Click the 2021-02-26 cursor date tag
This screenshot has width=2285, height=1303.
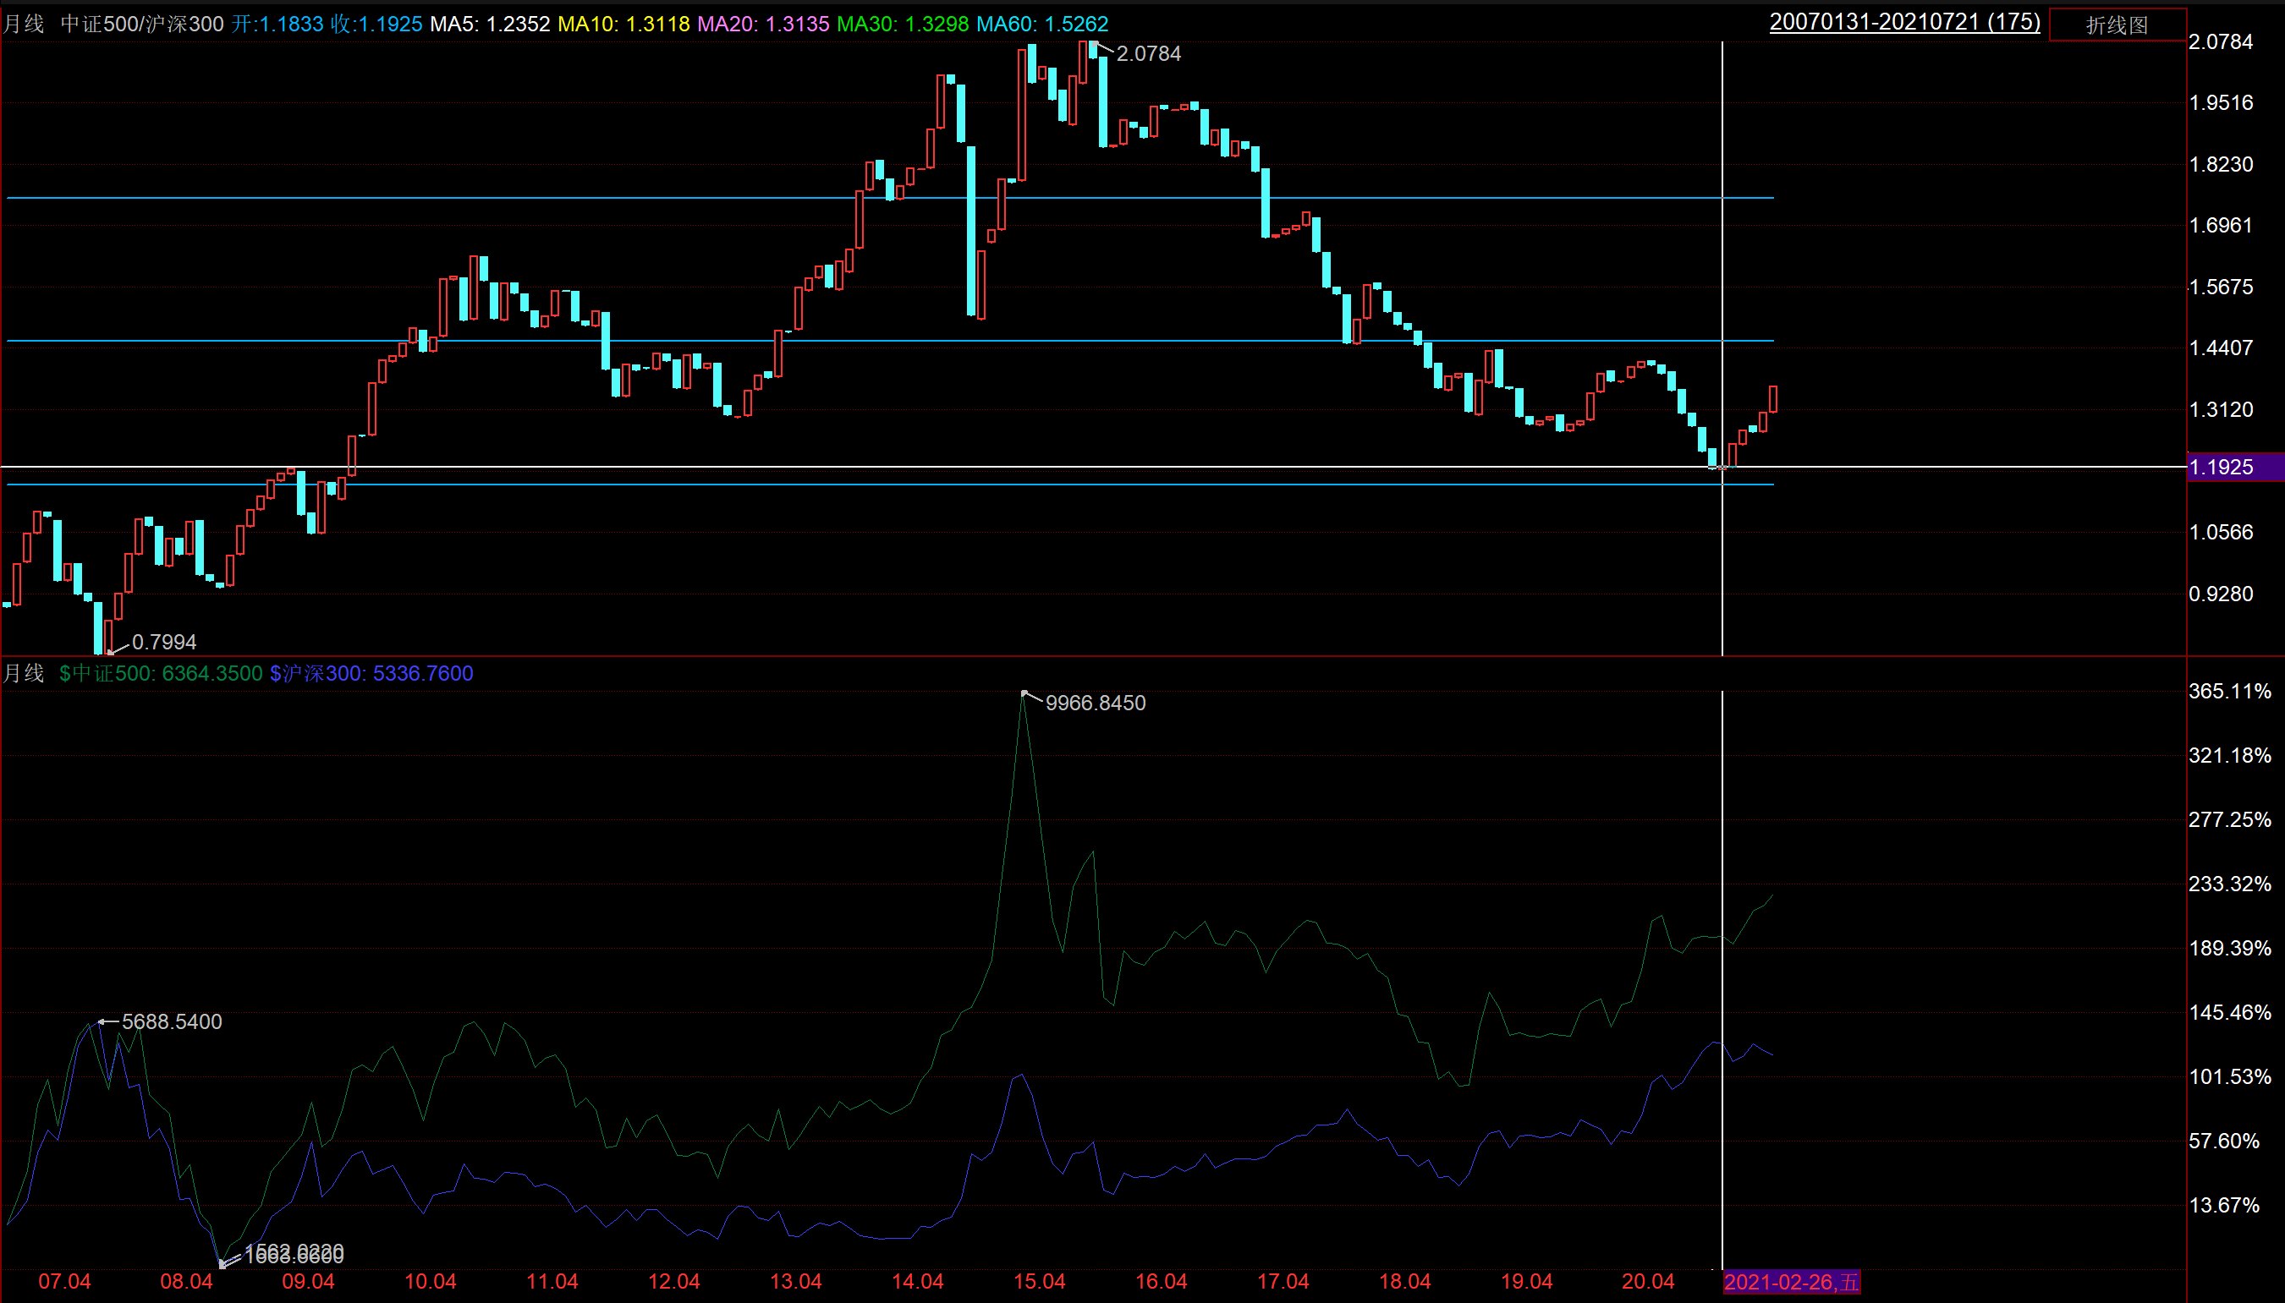(1791, 1282)
